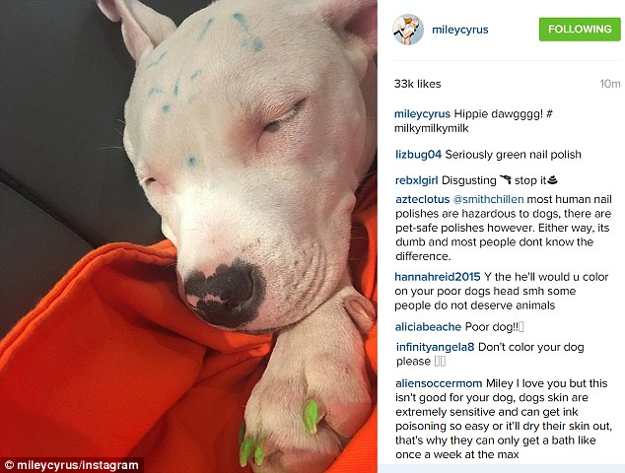
Task: Click the poop emoji in rebxlgirl comment
Action: [552, 180]
